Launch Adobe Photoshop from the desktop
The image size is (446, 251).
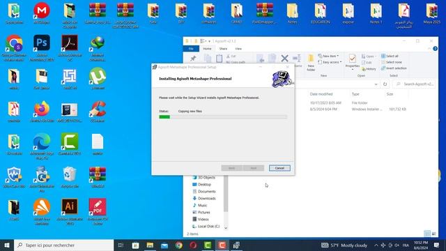point(42,48)
